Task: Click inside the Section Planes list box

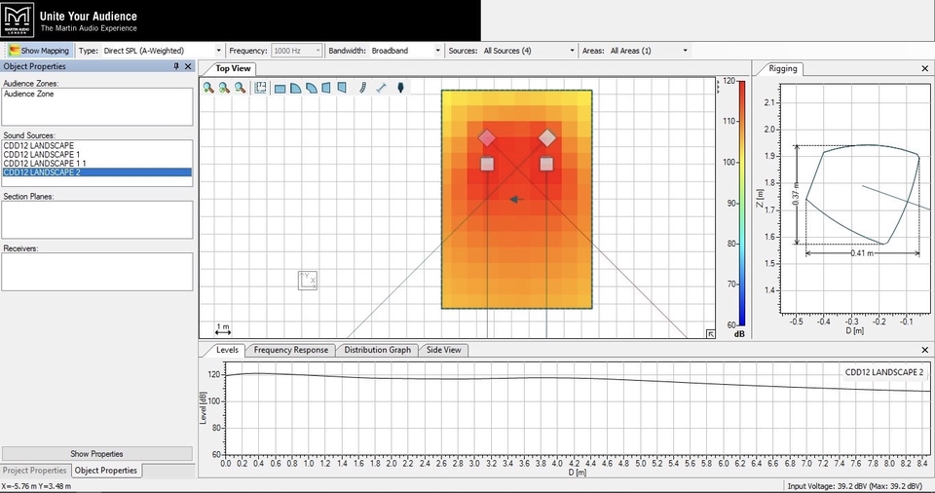Action: point(97,219)
